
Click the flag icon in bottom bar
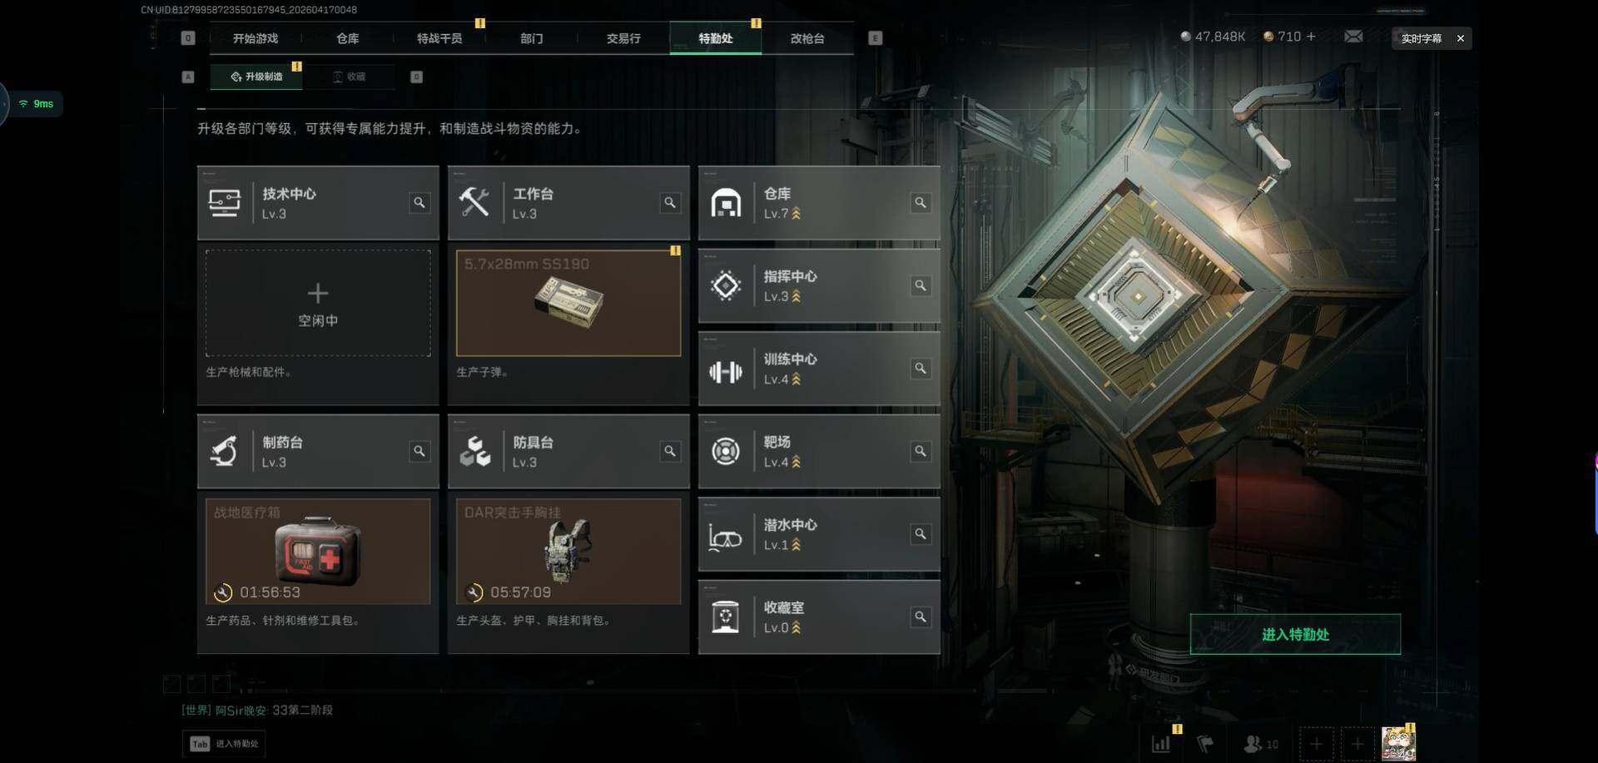pos(1205,744)
